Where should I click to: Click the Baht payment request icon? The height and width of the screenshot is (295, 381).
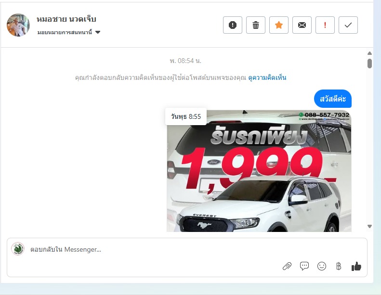coord(339,266)
